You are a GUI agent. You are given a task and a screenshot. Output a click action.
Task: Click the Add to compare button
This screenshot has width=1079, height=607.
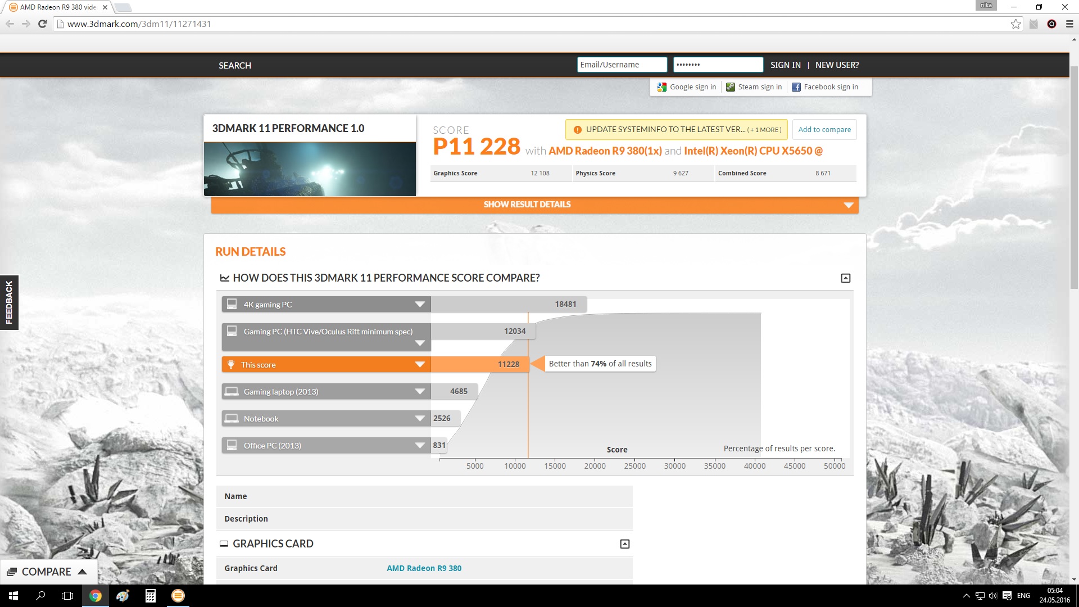click(824, 130)
